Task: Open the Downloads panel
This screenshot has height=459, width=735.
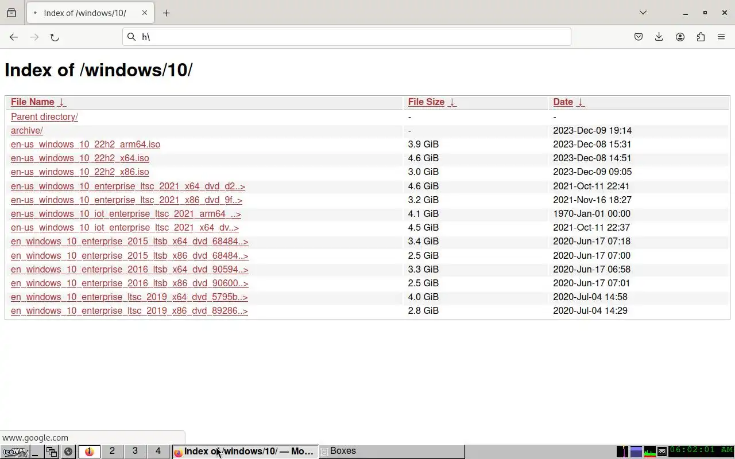Action: click(659, 37)
